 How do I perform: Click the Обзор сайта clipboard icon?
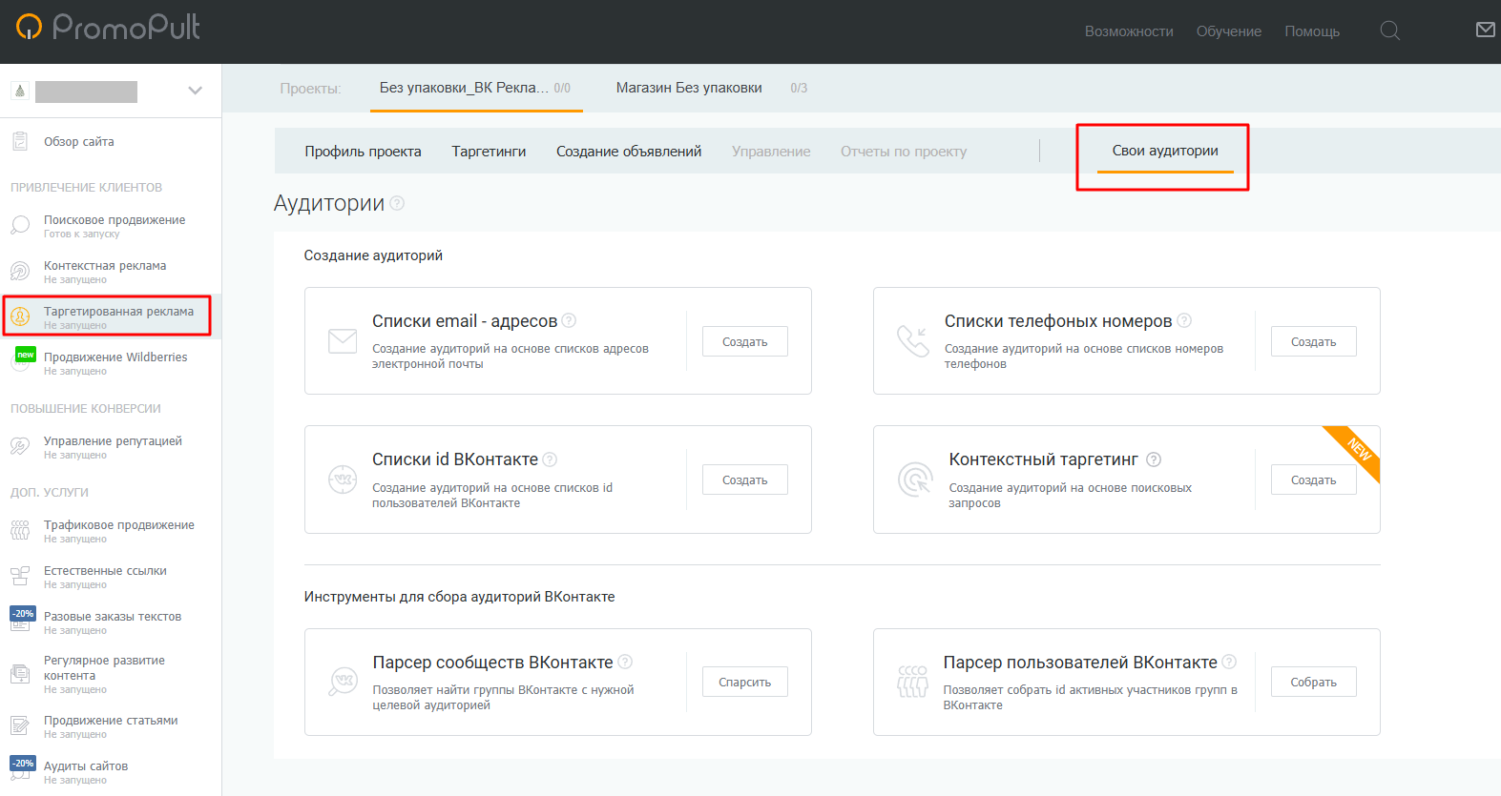(19, 142)
